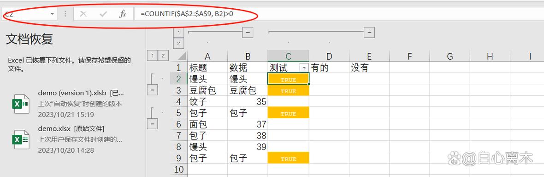The height and width of the screenshot is (177, 544).
Task: Click the 文档恢复 pane title
Action: click(x=29, y=39)
